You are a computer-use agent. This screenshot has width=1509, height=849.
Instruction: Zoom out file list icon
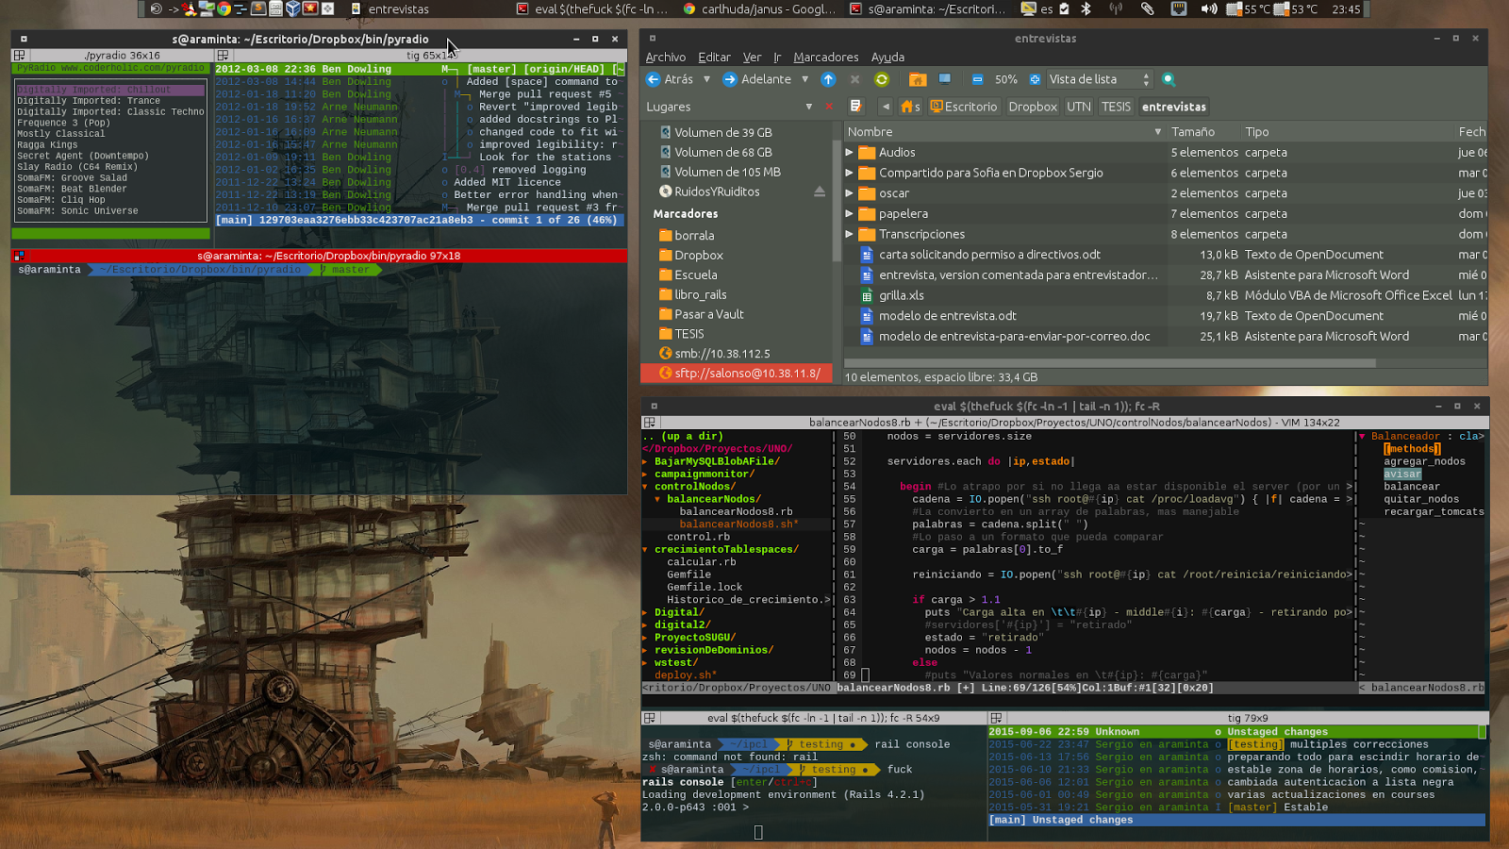pos(977,79)
